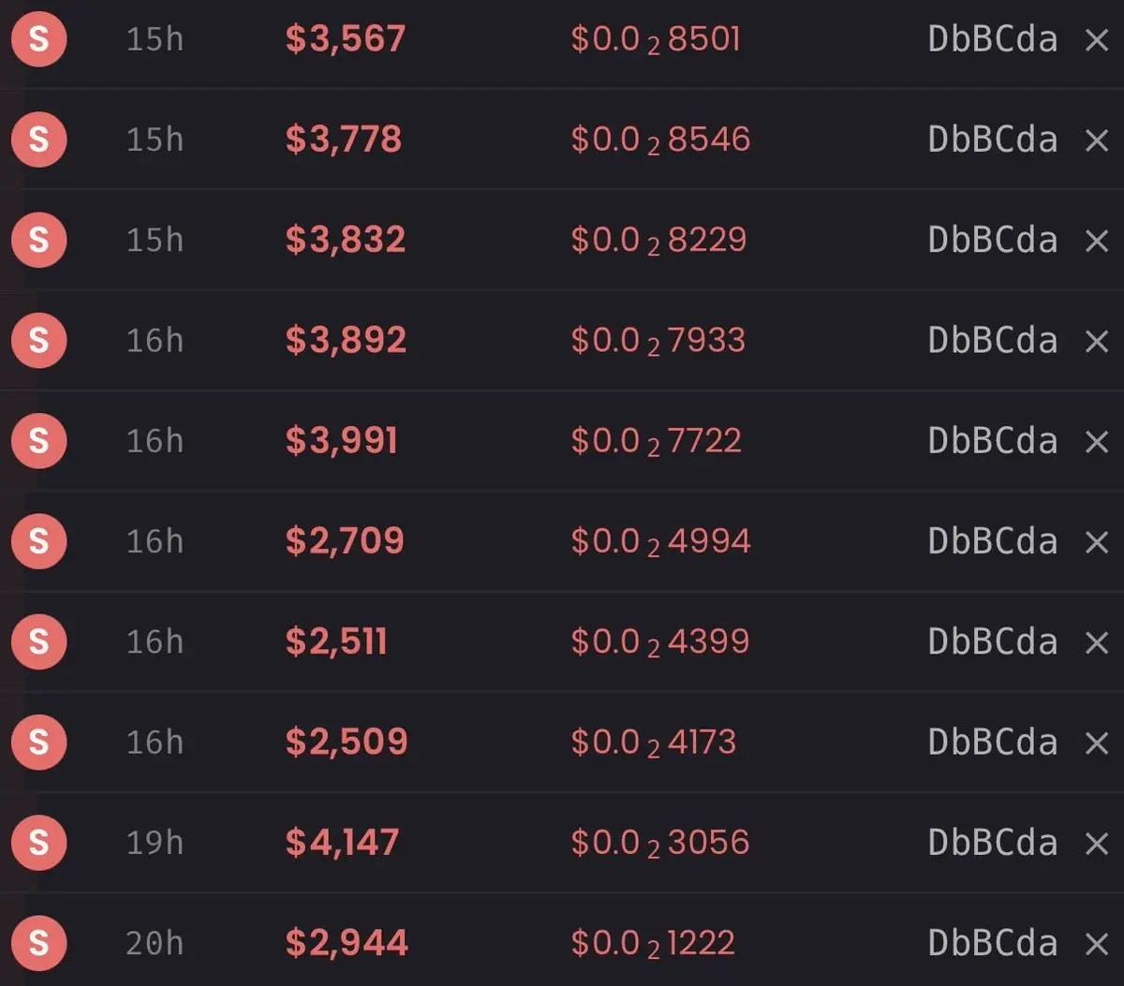Click the $3,778 trade amount

pyautogui.click(x=344, y=140)
